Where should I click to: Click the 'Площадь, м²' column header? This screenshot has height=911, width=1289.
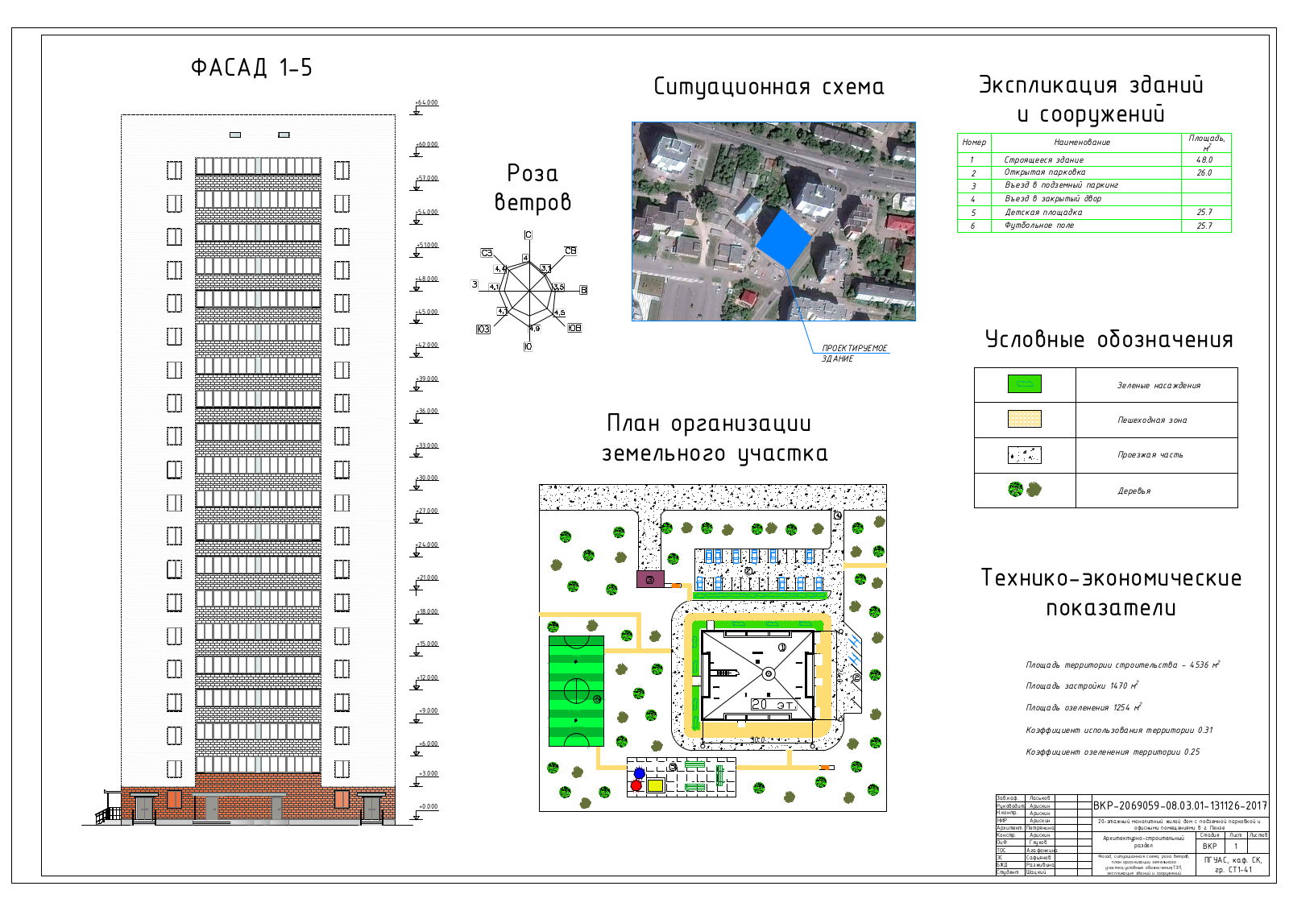pyautogui.click(x=1207, y=143)
